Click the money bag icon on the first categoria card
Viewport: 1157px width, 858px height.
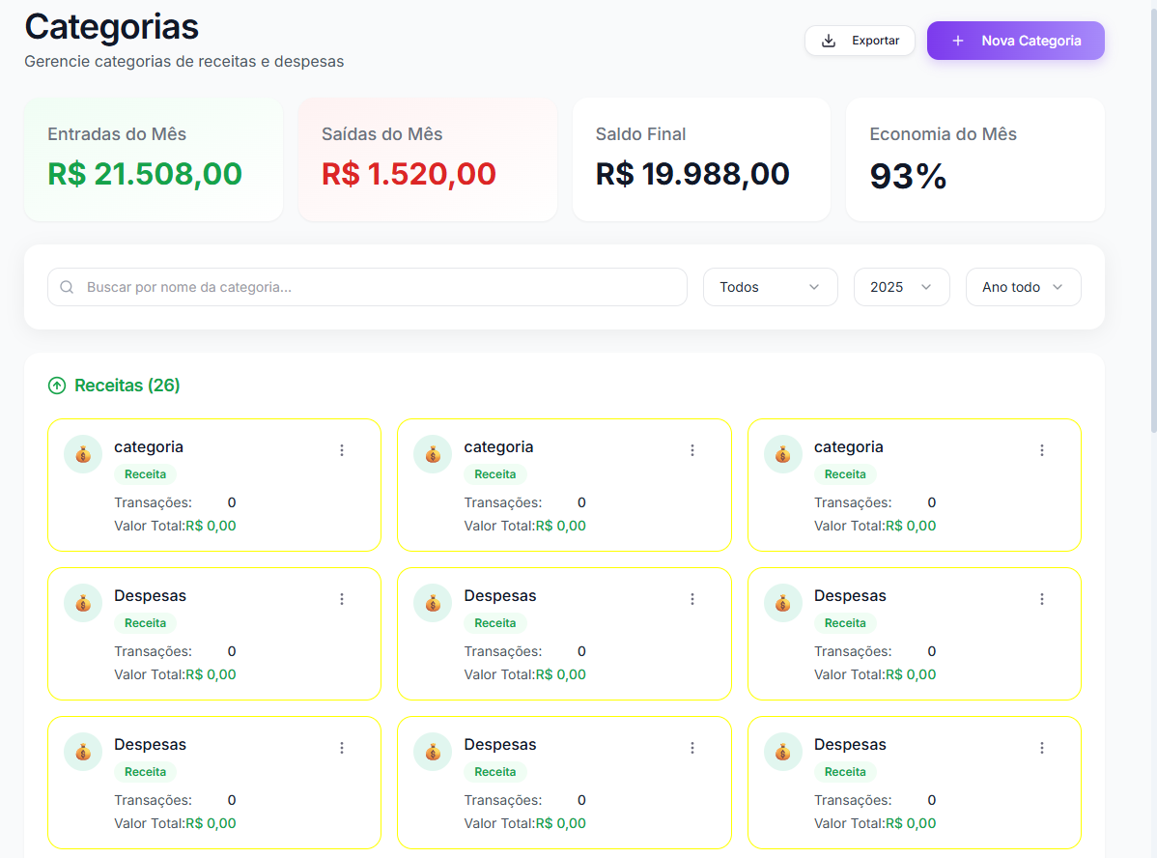(82, 453)
